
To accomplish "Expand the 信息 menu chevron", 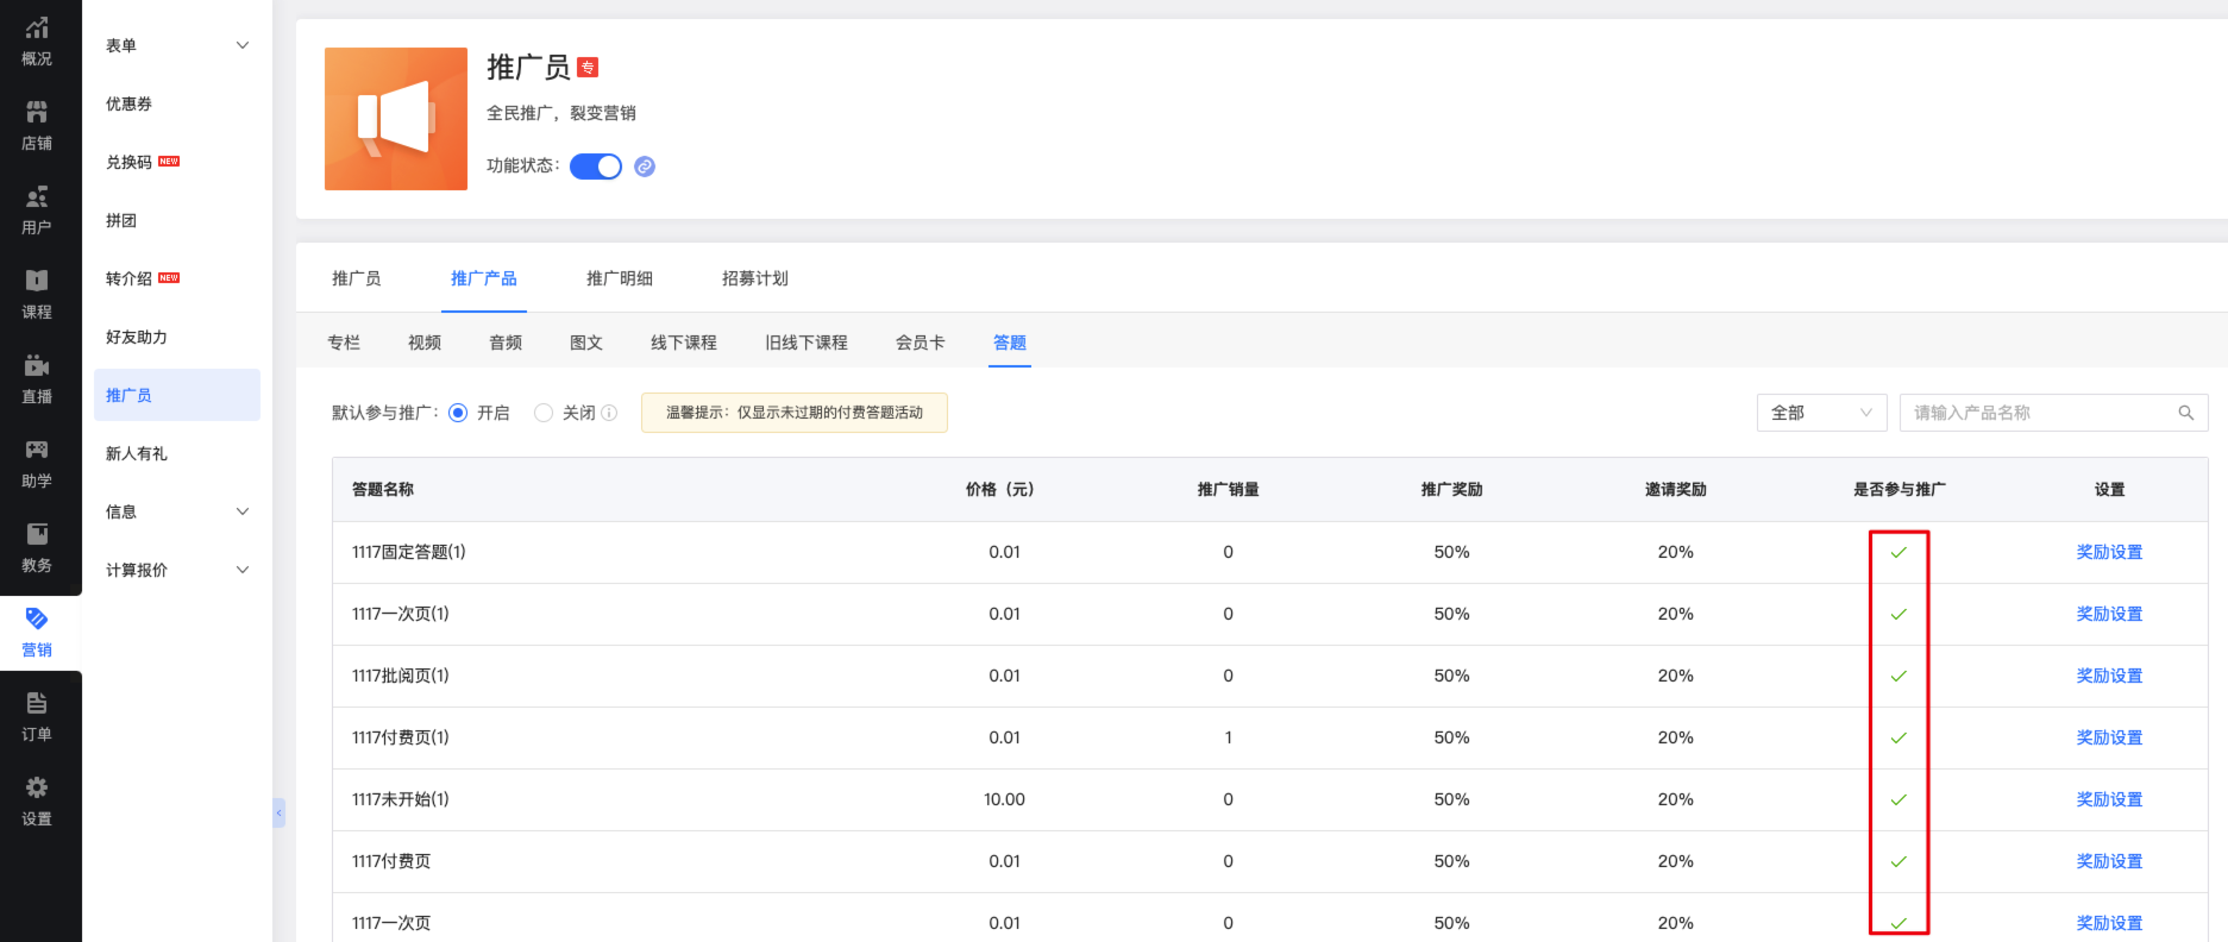I will pyautogui.click(x=243, y=511).
